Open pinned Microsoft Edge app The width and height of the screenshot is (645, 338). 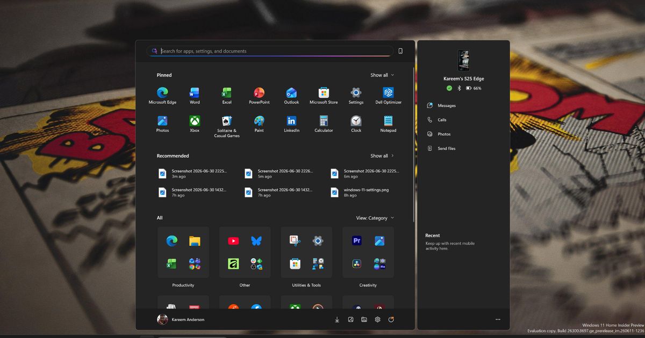click(x=162, y=95)
